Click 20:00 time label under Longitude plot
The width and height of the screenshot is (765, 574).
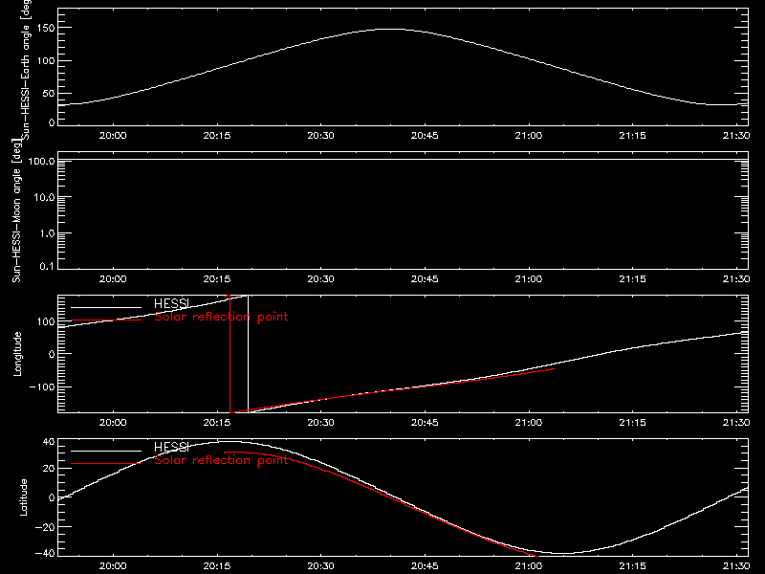click(x=113, y=422)
